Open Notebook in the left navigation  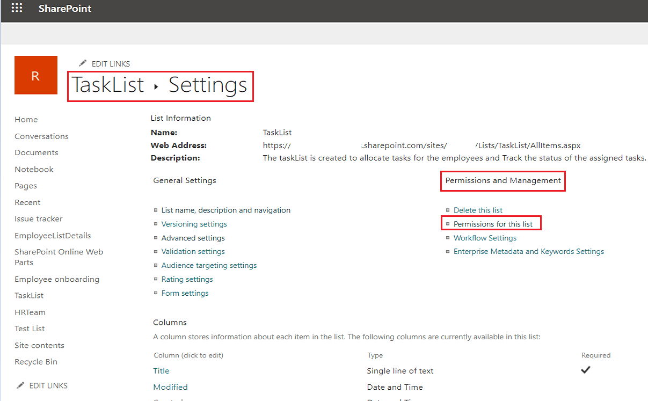[34, 169]
